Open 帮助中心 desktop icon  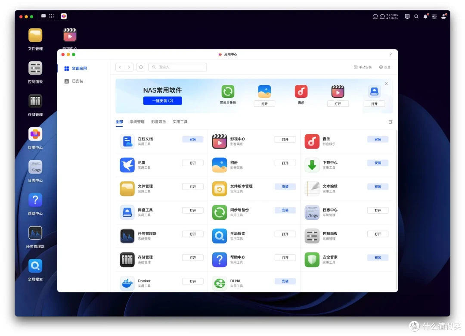pos(35,200)
